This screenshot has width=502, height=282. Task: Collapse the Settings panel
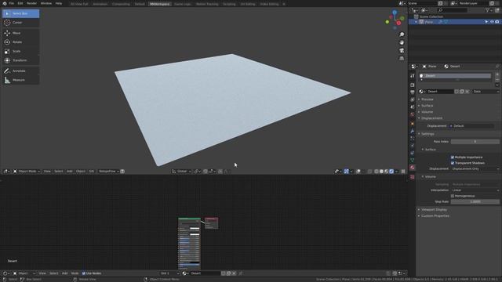click(x=427, y=134)
